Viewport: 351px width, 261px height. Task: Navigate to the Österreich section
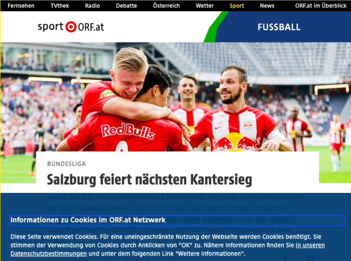point(166,5)
